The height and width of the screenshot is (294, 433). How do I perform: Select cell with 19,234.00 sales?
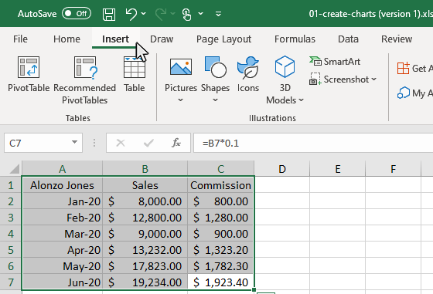tap(145, 282)
